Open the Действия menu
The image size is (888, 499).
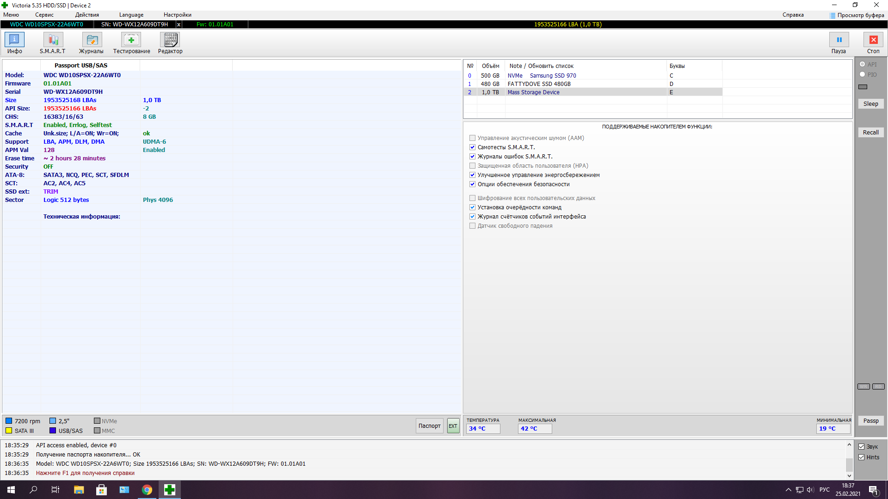[87, 15]
